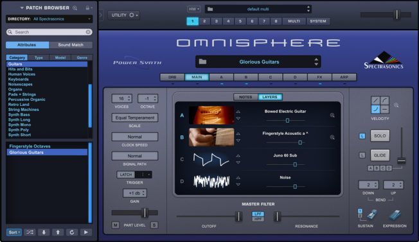Open the layer A tab
The height and width of the screenshot is (242, 419).
click(221, 77)
